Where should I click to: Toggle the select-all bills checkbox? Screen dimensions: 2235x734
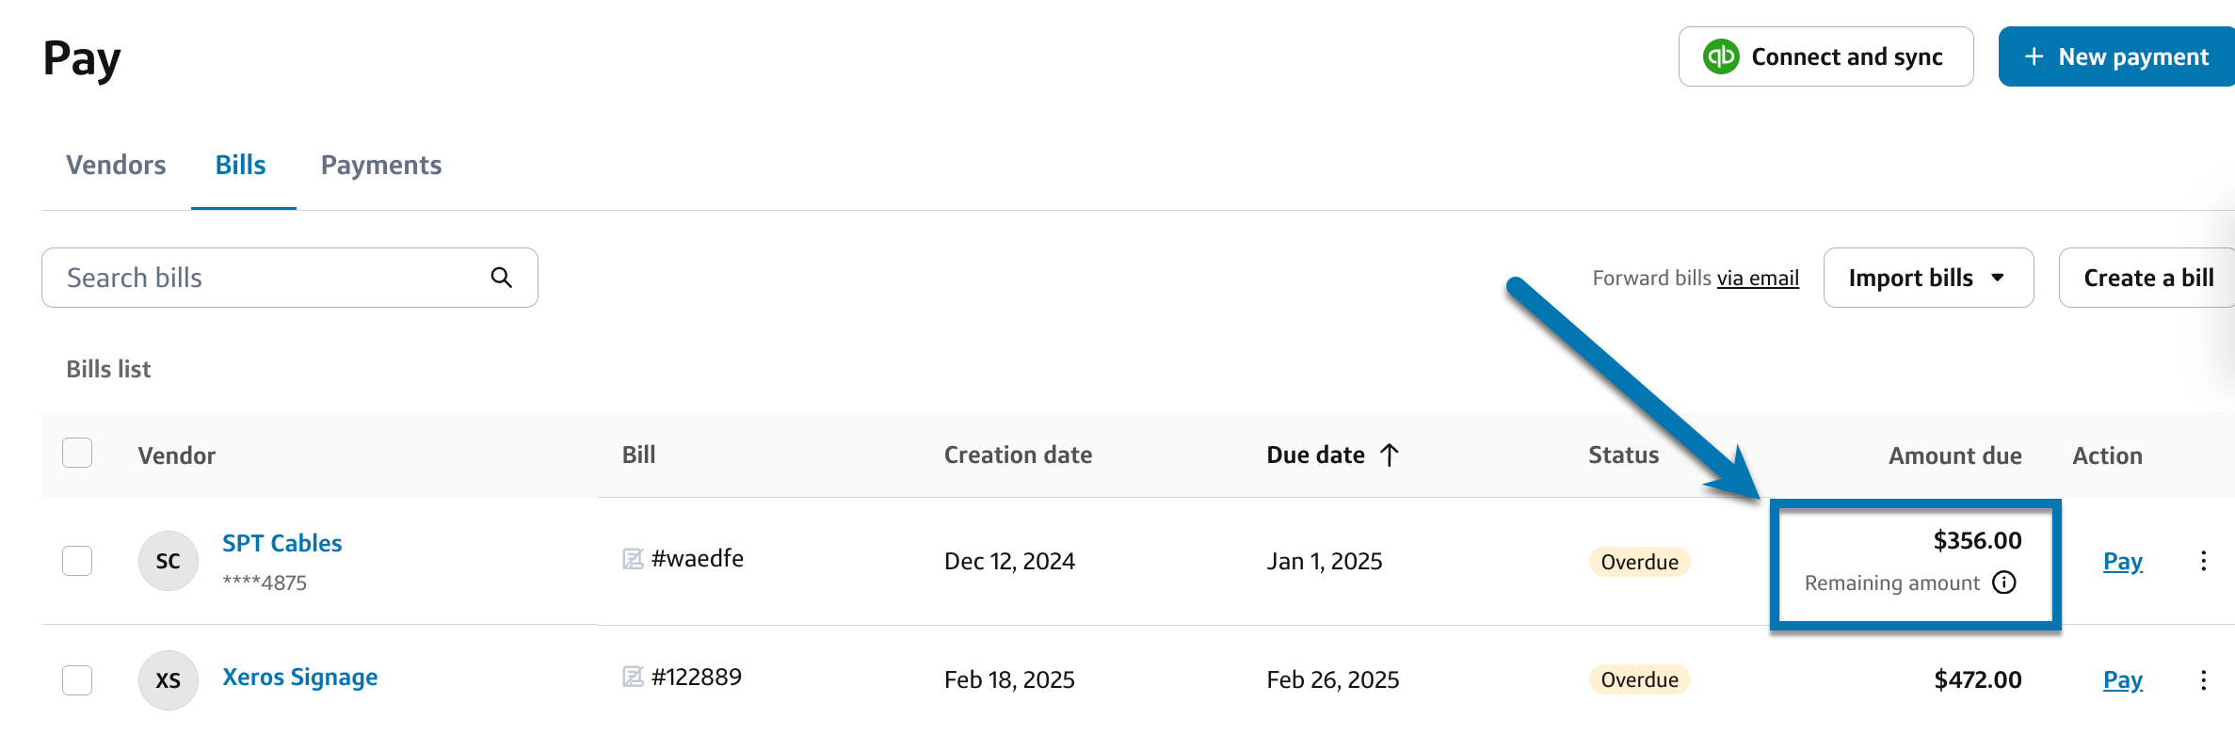pyautogui.click(x=77, y=454)
